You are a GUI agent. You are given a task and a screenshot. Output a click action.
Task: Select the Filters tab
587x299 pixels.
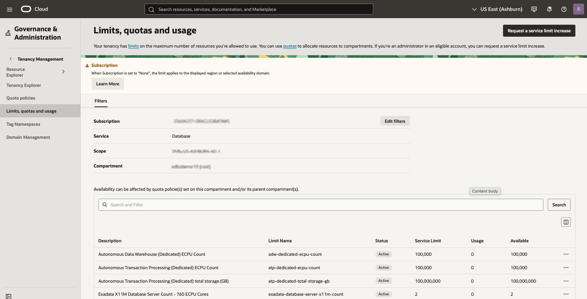101,101
